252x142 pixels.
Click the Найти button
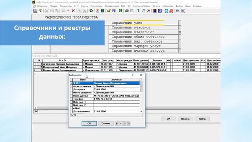tap(202, 119)
